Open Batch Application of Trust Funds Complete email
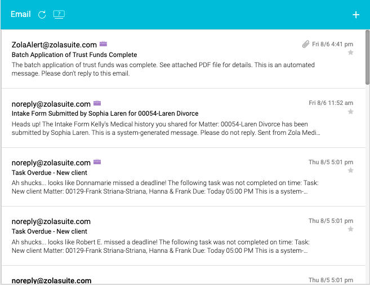 point(74,55)
